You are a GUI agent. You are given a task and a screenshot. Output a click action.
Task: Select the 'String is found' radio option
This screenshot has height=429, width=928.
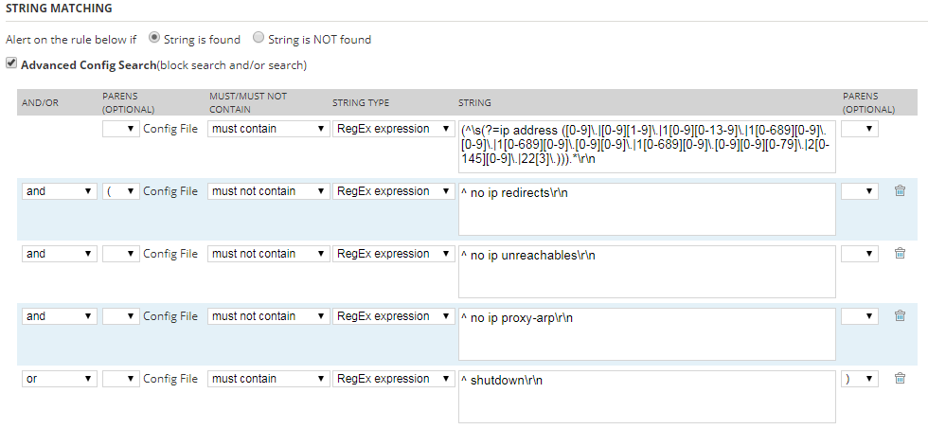(x=154, y=39)
